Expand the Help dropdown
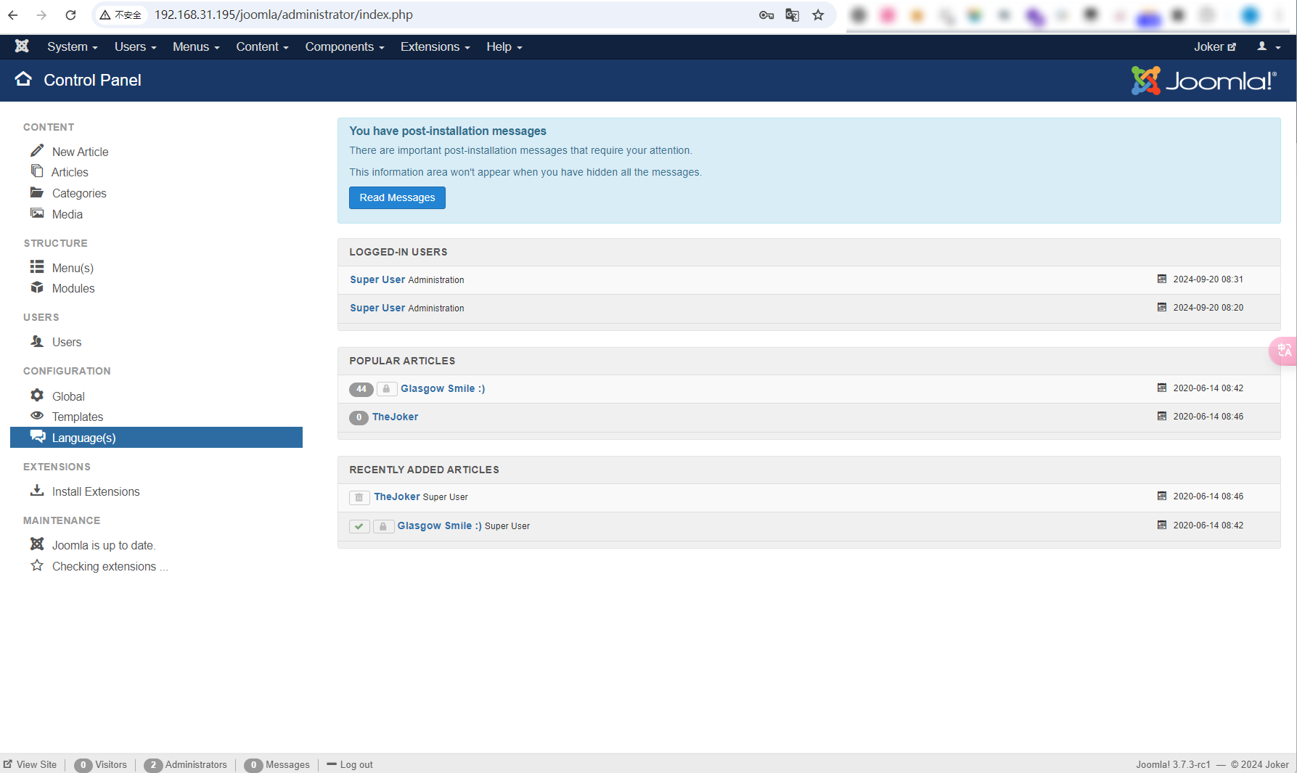 504,46
